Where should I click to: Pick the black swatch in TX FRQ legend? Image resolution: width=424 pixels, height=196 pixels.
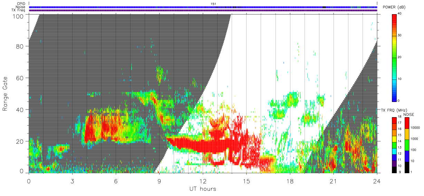pos(395,170)
